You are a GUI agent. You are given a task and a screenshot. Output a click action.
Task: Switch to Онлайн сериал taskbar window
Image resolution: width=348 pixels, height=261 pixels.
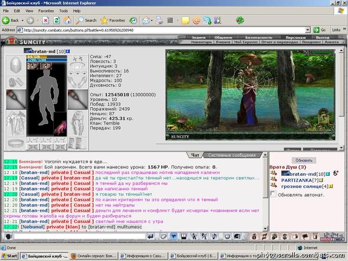94,256
